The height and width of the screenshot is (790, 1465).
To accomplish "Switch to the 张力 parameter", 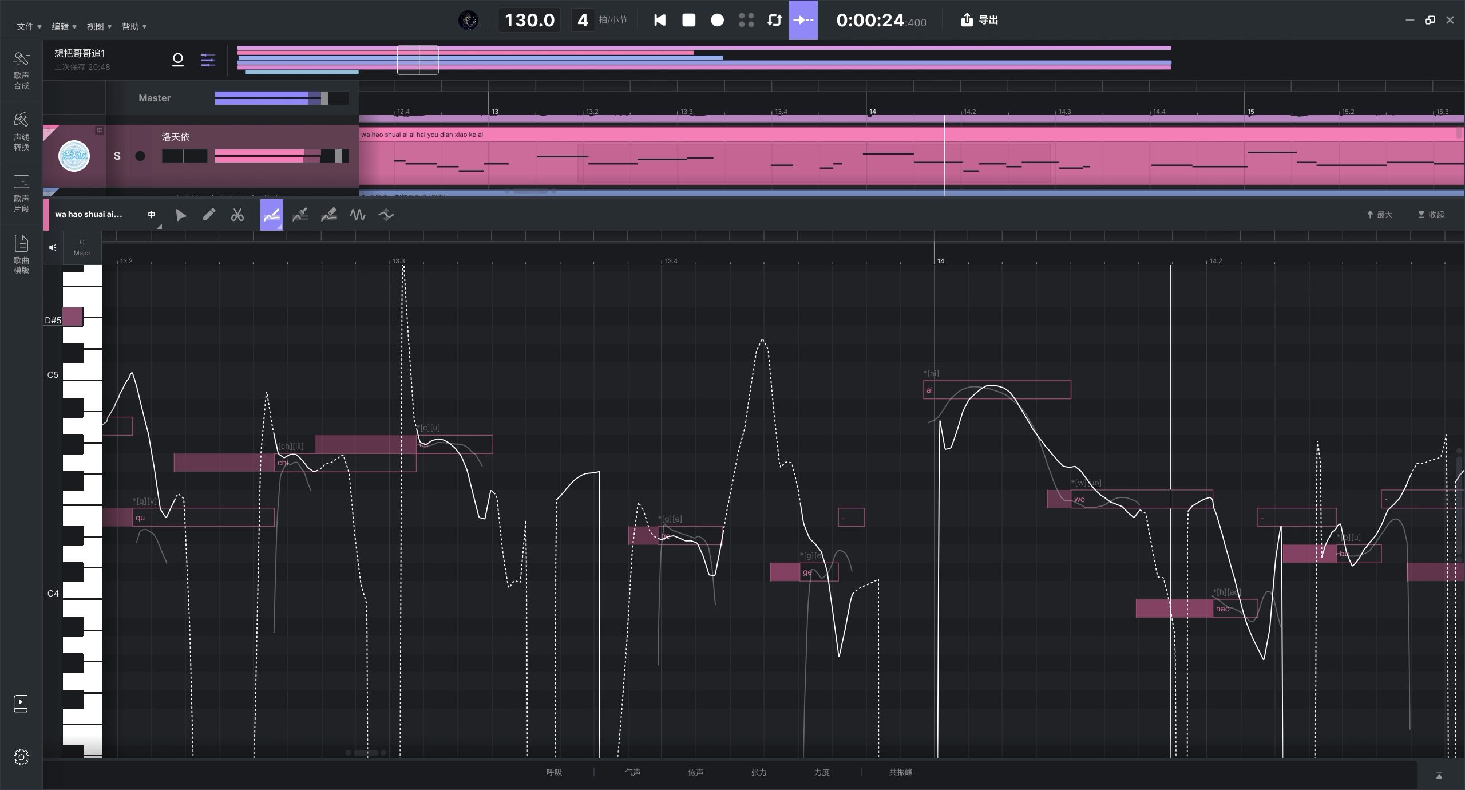I will point(758,772).
